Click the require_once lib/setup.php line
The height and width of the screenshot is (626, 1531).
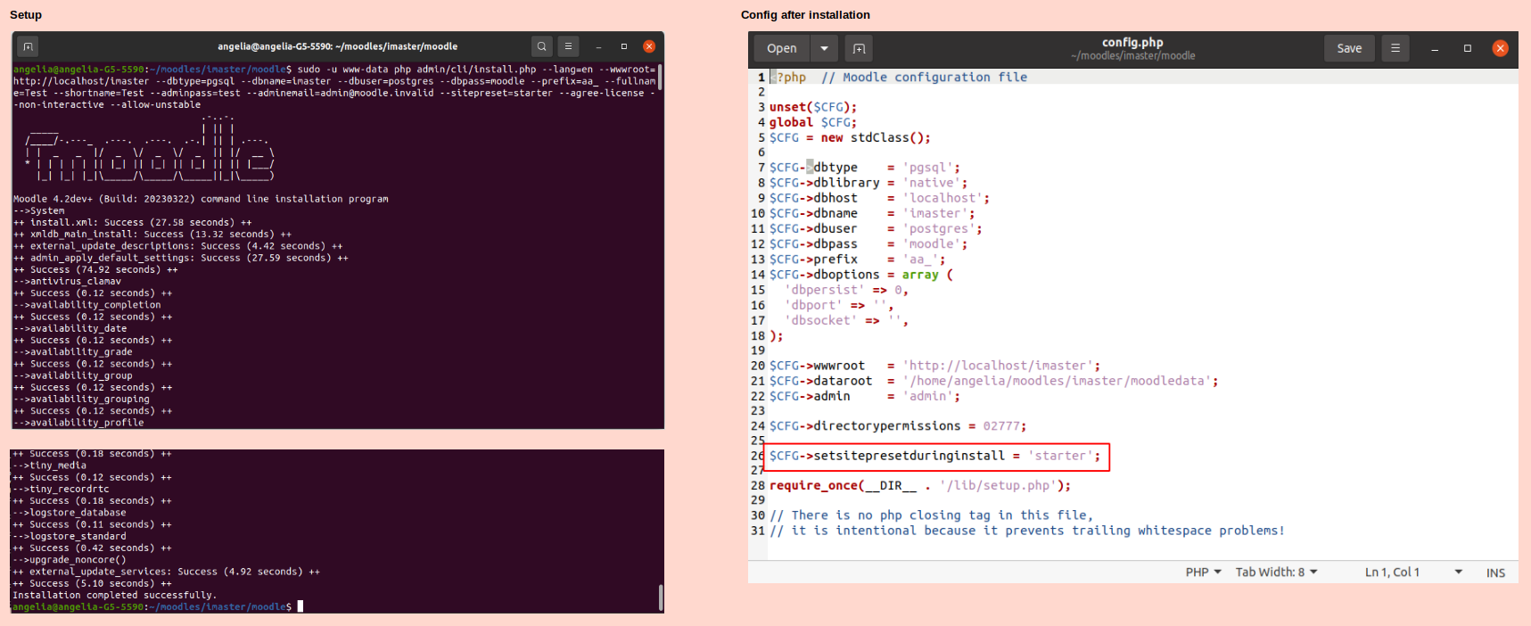click(920, 486)
